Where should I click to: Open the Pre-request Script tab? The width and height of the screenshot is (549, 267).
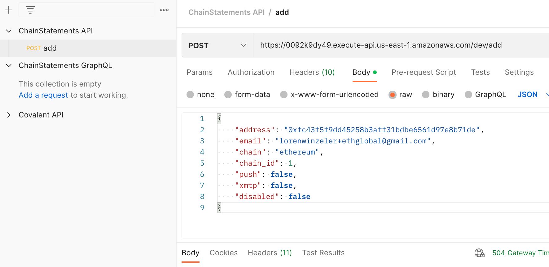click(424, 72)
